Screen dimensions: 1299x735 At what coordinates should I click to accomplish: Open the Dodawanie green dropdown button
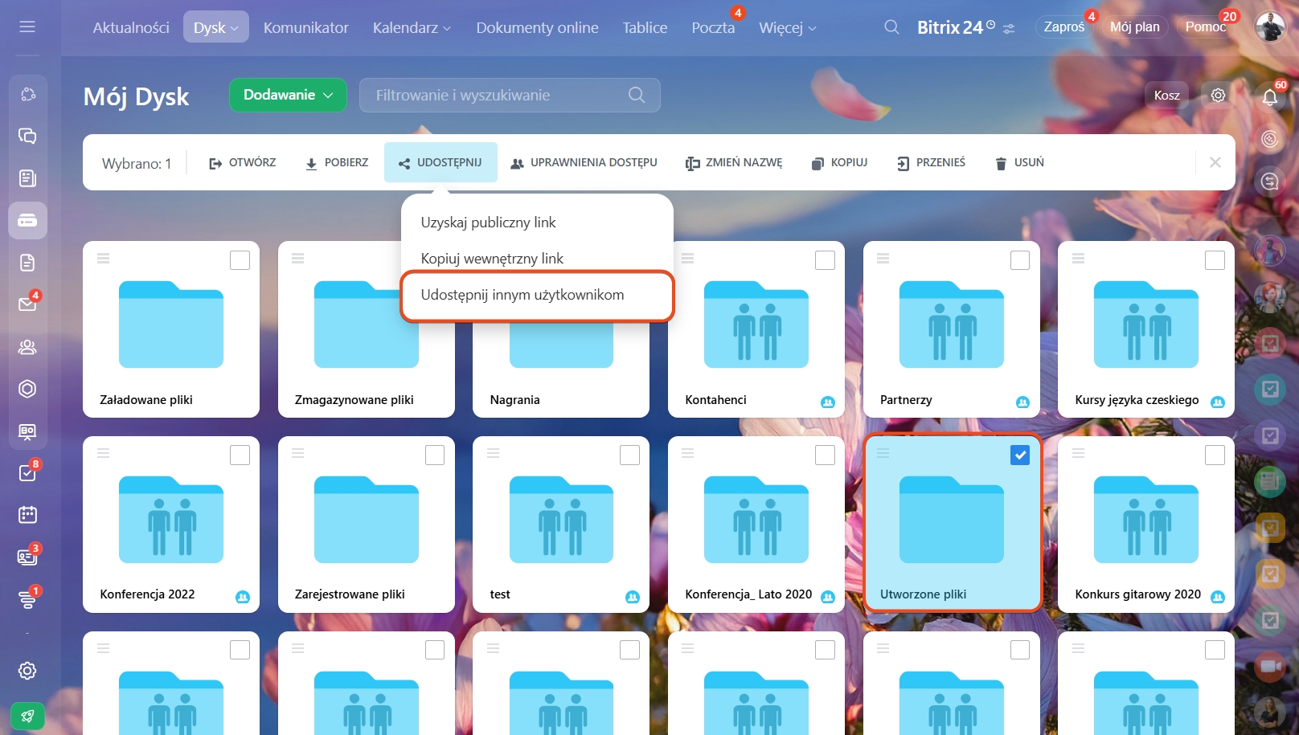(x=288, y=95)
